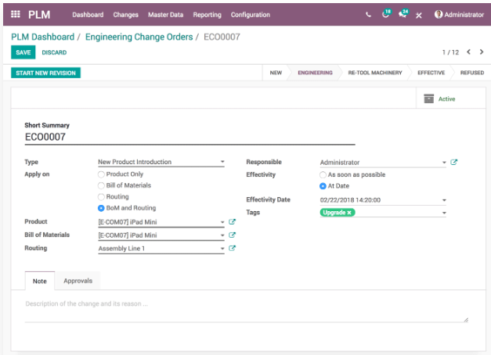Select the Bill of Materials radio option

(x=101, y=185)
